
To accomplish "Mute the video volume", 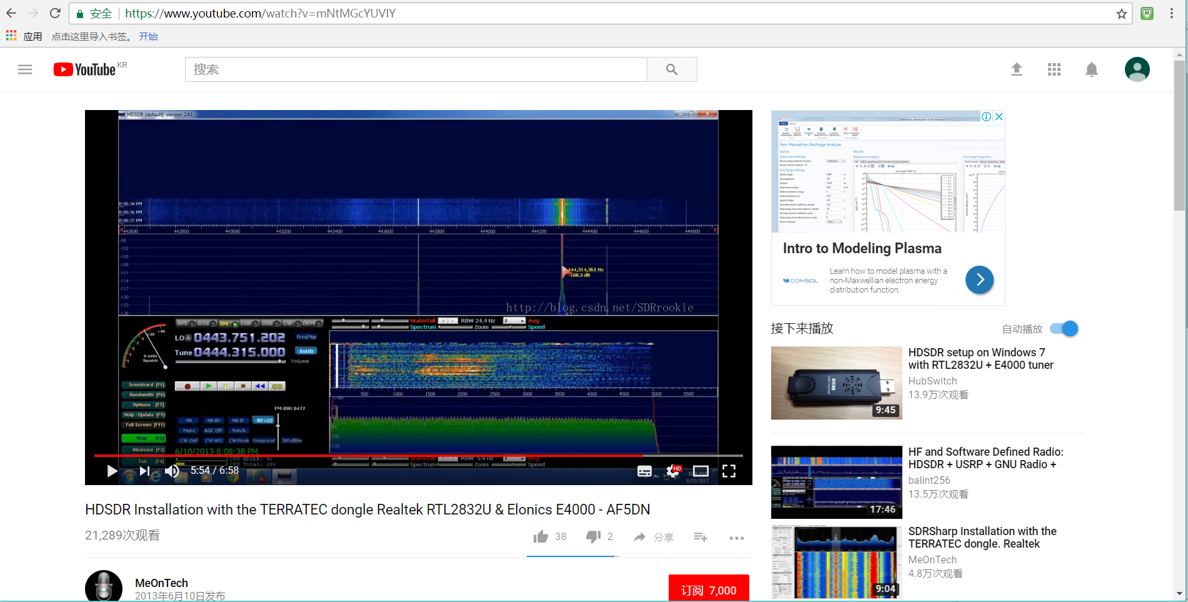I will point(172,471).
